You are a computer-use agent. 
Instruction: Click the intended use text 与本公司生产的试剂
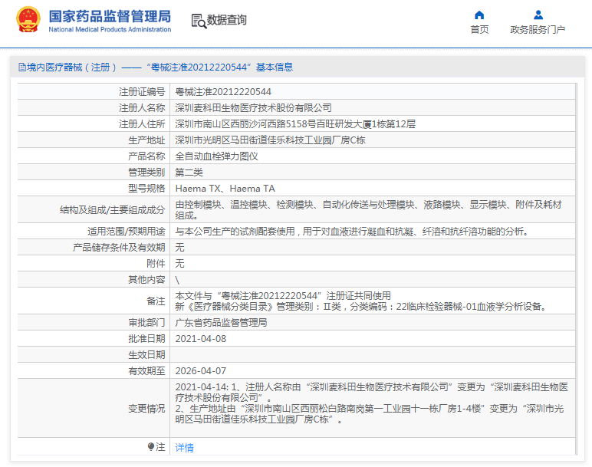(x=351, y=232)
